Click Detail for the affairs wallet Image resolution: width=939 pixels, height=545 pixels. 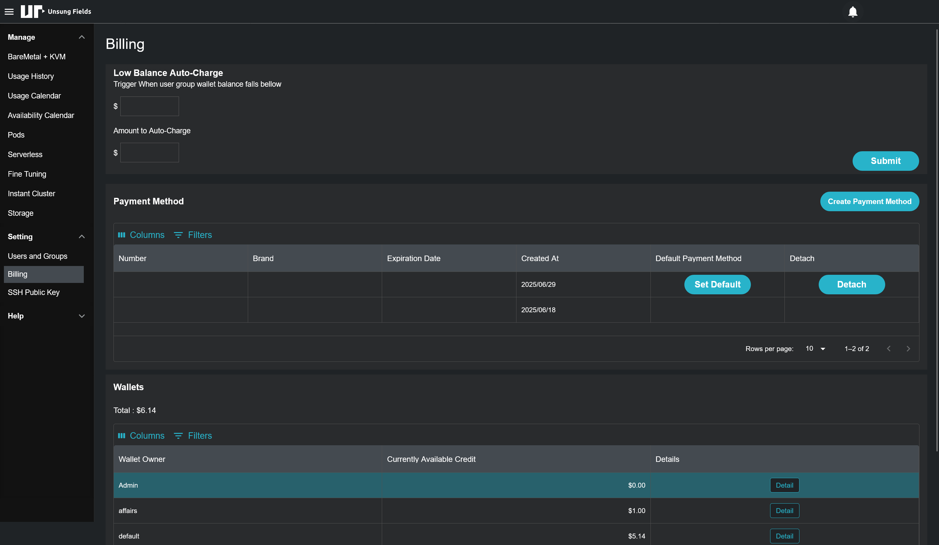click(x=784, y=511)
